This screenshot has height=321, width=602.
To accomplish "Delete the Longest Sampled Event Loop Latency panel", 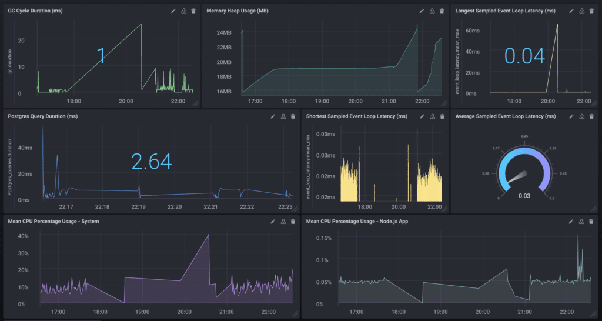I will [591, 11].
